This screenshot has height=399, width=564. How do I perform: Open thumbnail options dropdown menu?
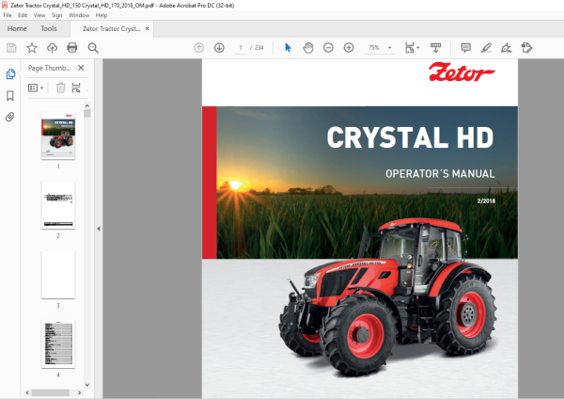pos(36,88)
